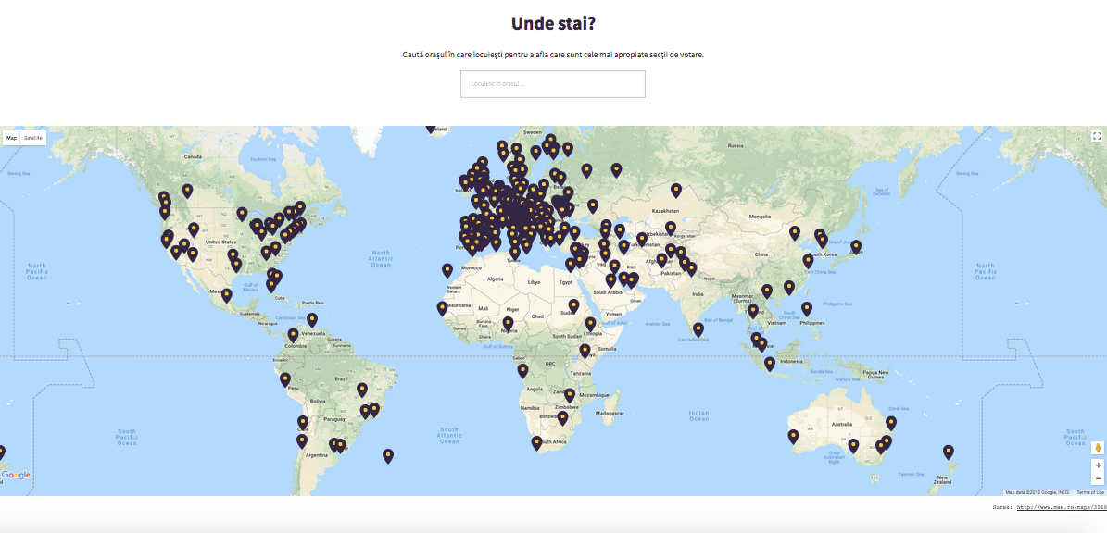Click the marker in Peru

click(x=285, y=379)
